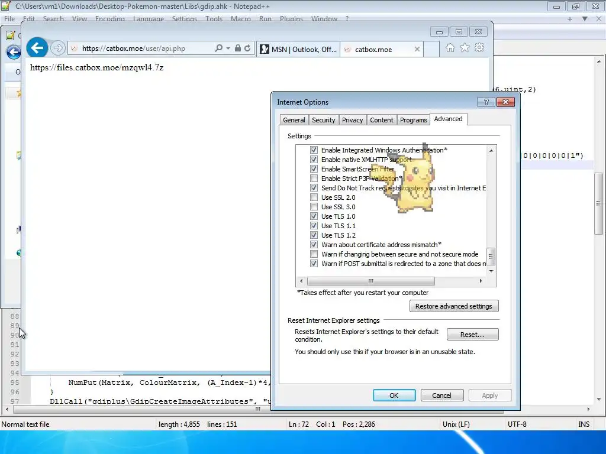
Task: Select the Advanced tab in Internet Options
Action: point(448,119)
